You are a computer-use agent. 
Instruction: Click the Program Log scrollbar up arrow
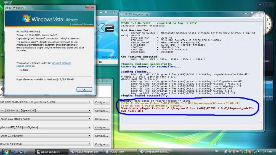tap(261, 24)
